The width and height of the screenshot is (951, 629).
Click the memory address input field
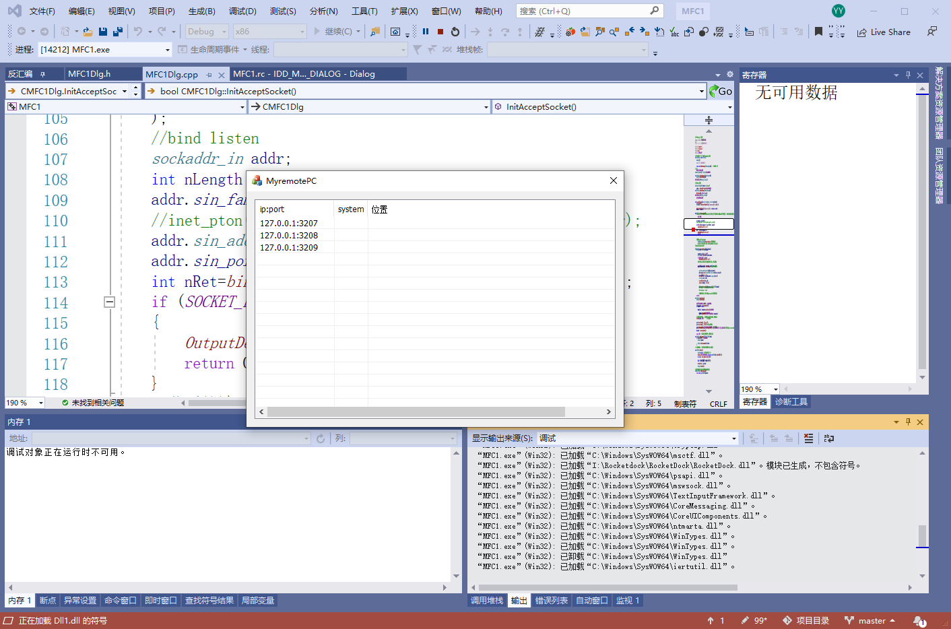[170, 438]
